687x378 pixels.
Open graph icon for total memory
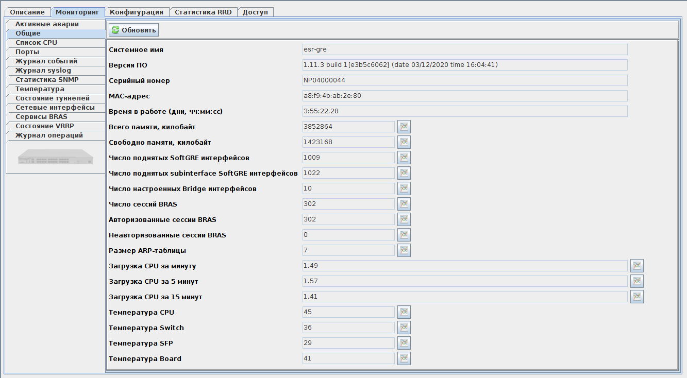click(404, 127)
